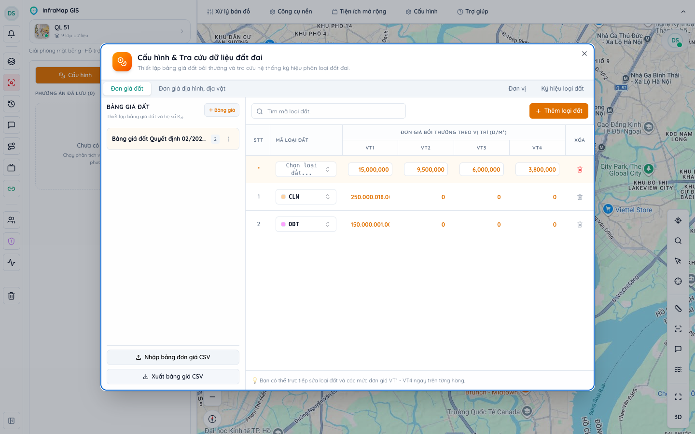The image size is (695, 434).
Task: Toggle the 3D map view
Action: [x=678, y=417]
